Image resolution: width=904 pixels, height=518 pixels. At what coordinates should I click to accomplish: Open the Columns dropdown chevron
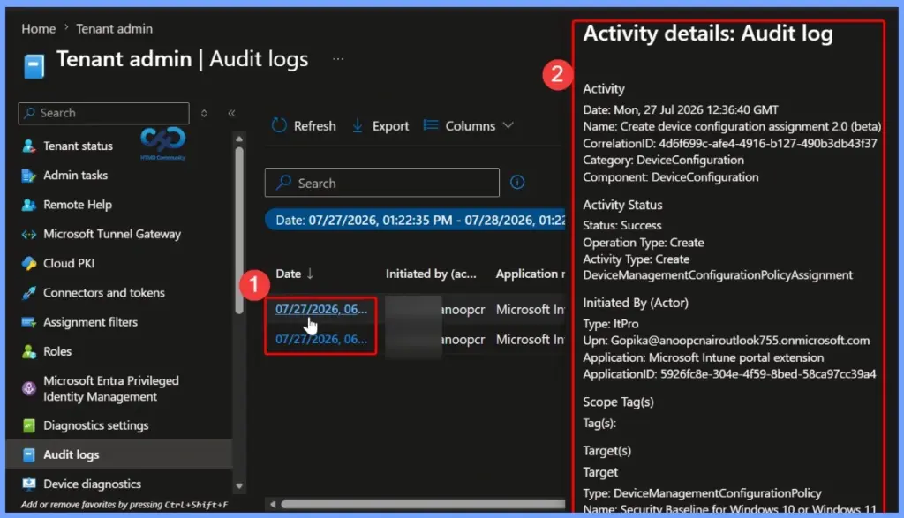point(508,125)
